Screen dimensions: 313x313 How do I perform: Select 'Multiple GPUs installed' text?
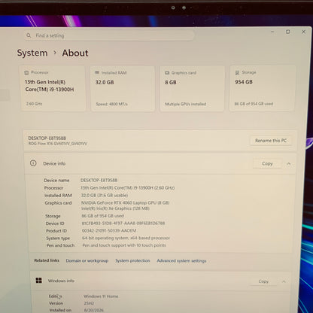click(186, 104)
